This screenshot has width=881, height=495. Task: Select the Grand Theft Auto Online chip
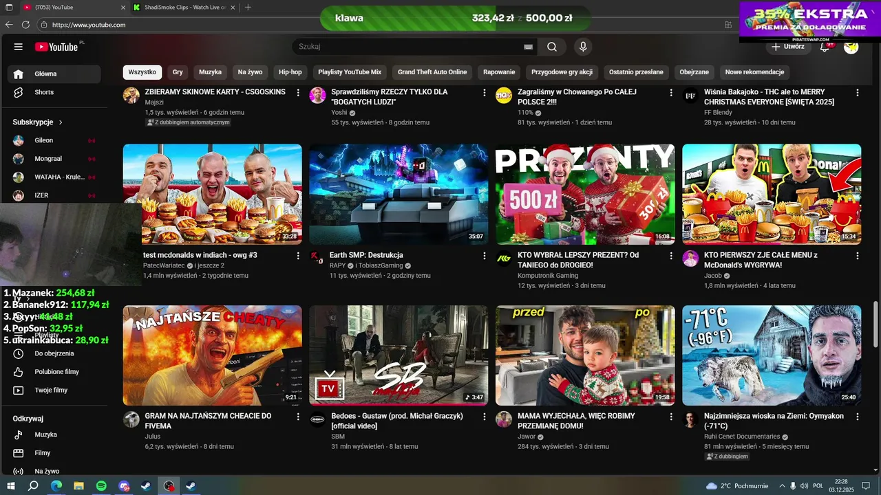(432, 72)
